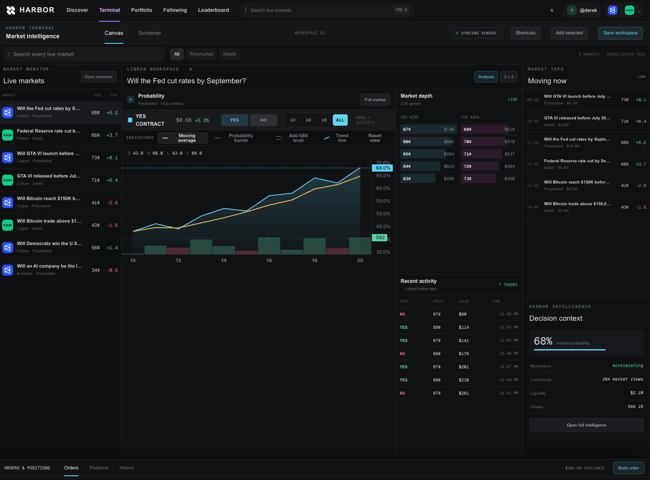Open the Shortcuts button
650x480 pixels.
(x=525, y=33)
